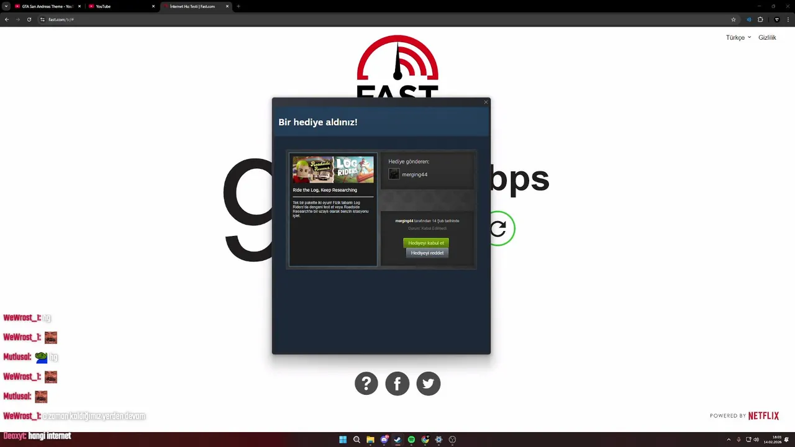795x447 pixels.
Task: Open network status tray icon
Action: point(748,440)
